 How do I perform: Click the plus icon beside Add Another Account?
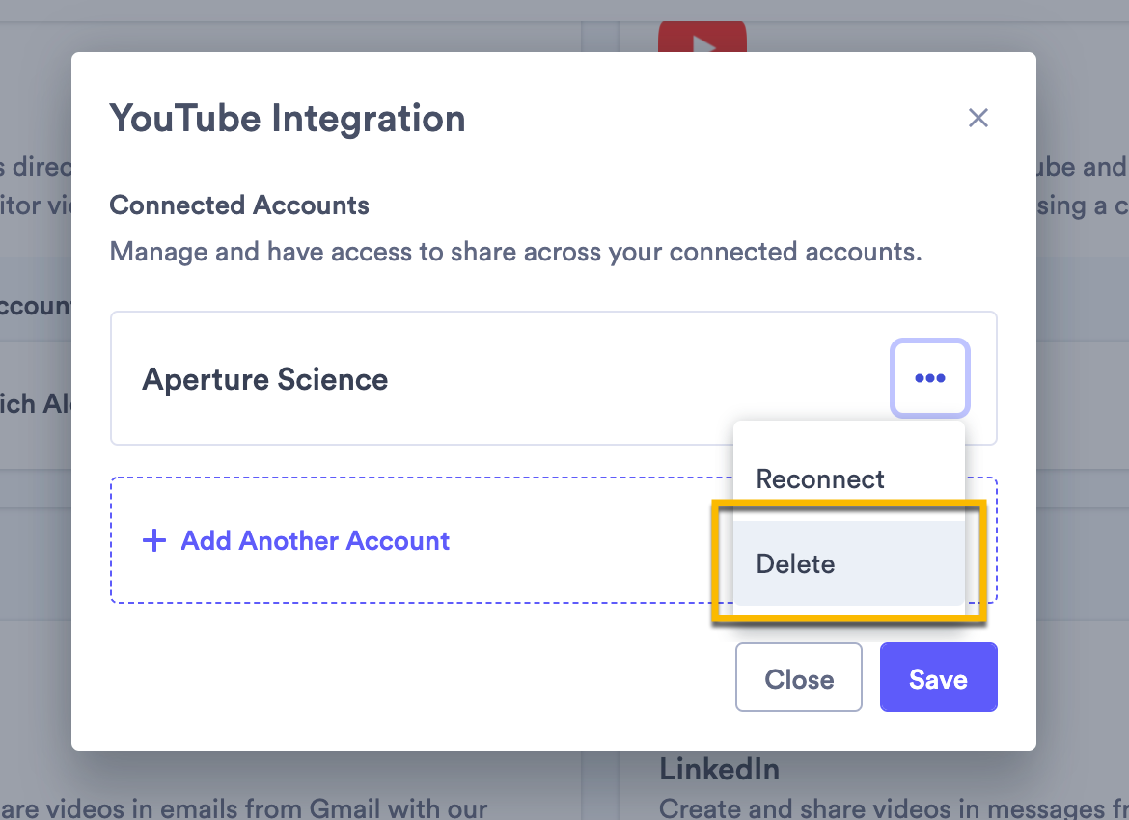click(154, 540)
